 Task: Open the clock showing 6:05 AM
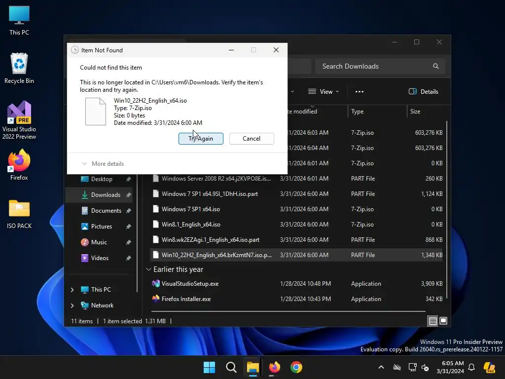pyautogui.click(x=450, y=367)
